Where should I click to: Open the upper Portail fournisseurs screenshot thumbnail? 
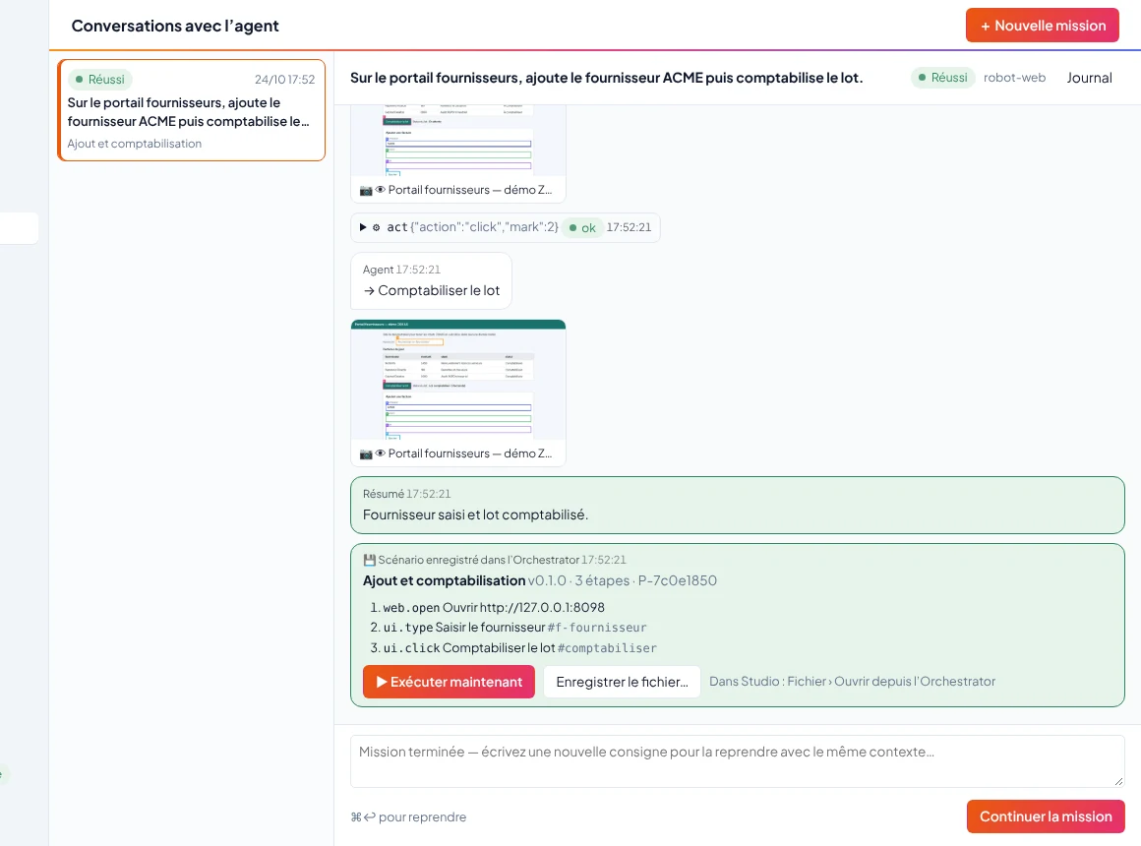[x=458, y=140]
